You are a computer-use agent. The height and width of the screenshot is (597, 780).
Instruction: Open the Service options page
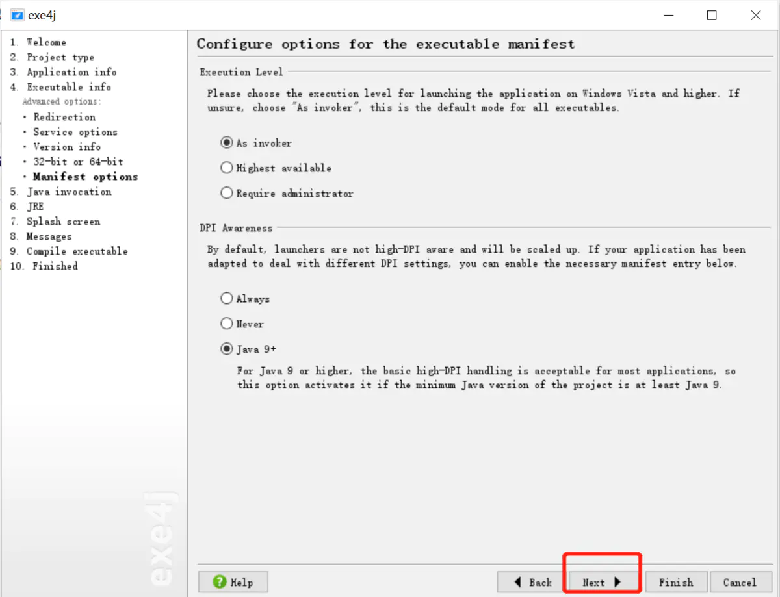(75, 132)
